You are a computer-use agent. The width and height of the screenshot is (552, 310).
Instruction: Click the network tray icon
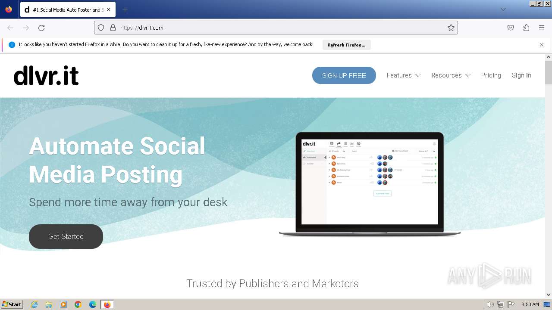click(501, 304)
